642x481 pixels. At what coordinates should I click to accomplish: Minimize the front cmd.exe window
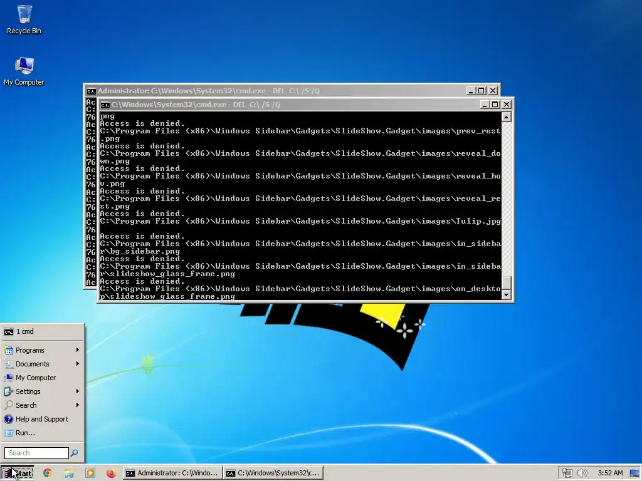485,105
